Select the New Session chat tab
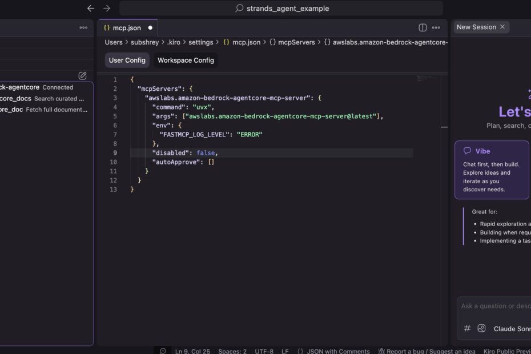531x354 pixels. tap(476, 27)
